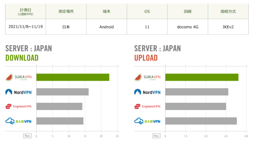The image size is (253, 142).
Task: Click the SUIKA VPN logo in Download chart
Action: pos(18,77)
